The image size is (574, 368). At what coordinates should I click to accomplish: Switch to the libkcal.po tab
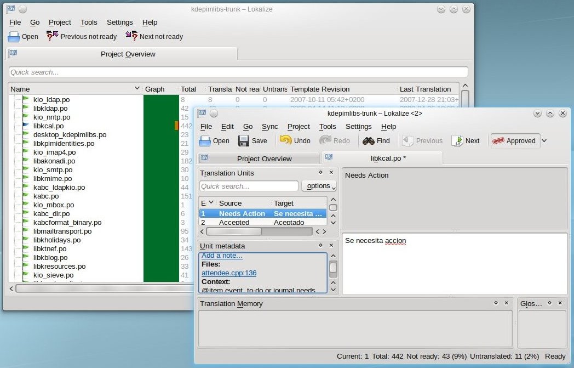382,158
